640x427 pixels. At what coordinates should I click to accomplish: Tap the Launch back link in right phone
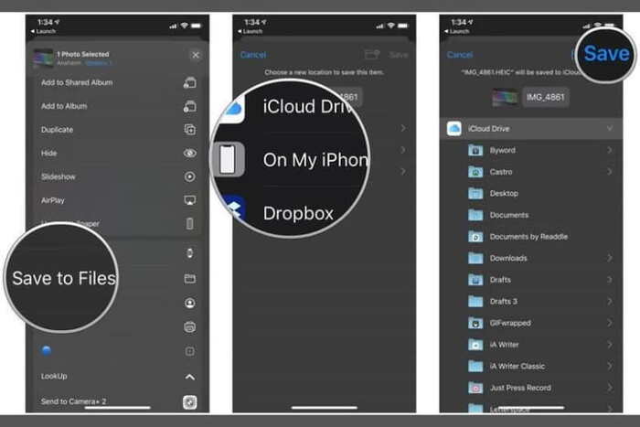(457, 31)
